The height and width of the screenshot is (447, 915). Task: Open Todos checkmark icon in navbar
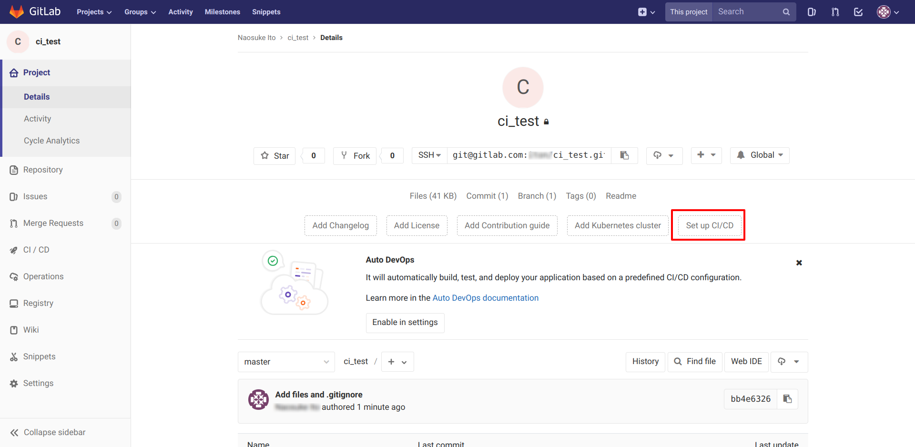click(858, 12)
